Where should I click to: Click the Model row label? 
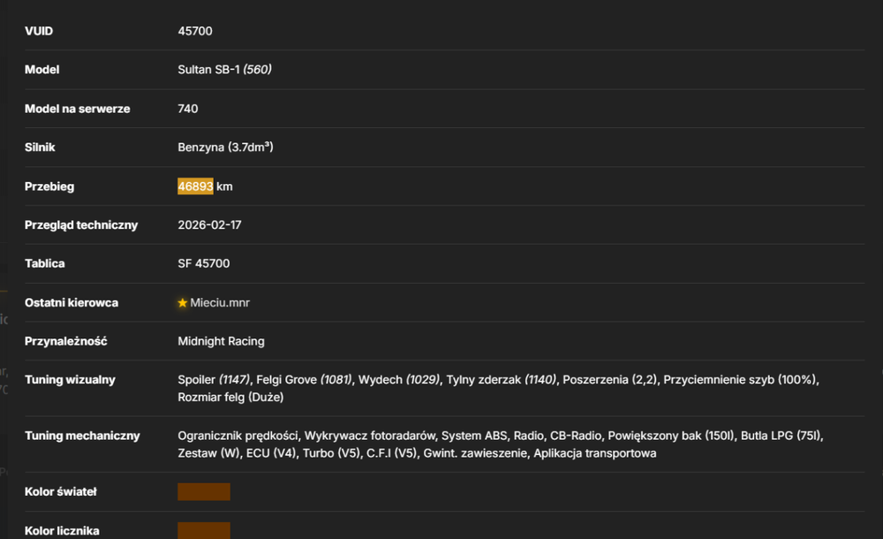pos(42,69)
